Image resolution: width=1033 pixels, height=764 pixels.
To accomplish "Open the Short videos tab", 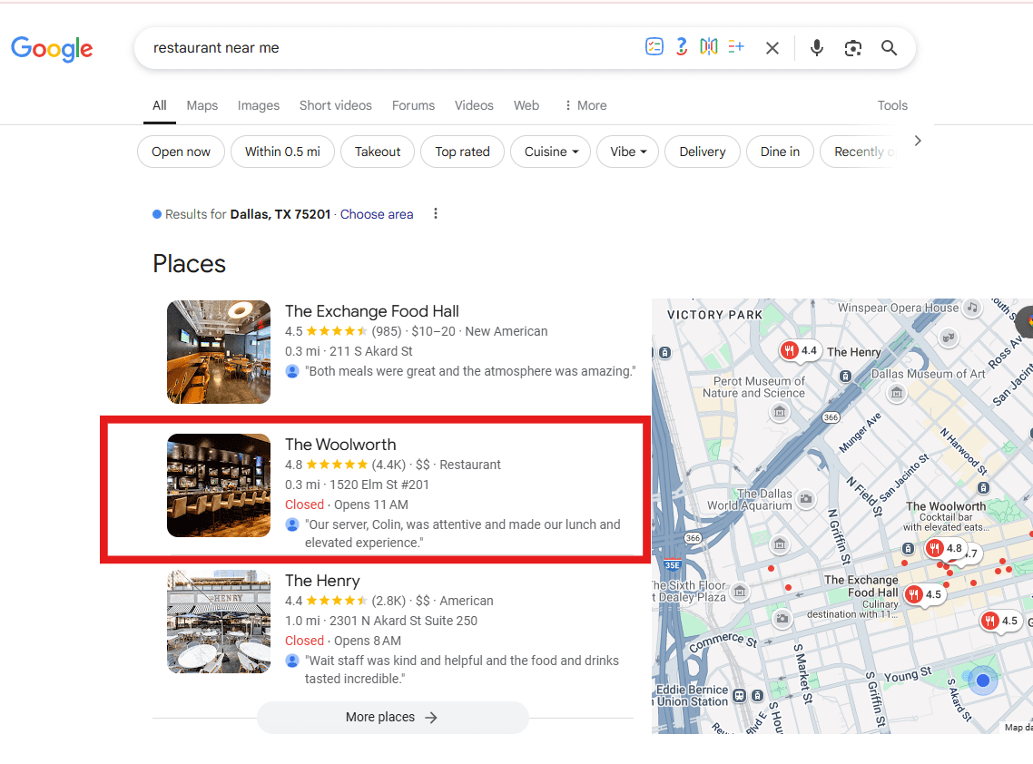I will click(335, 105).
